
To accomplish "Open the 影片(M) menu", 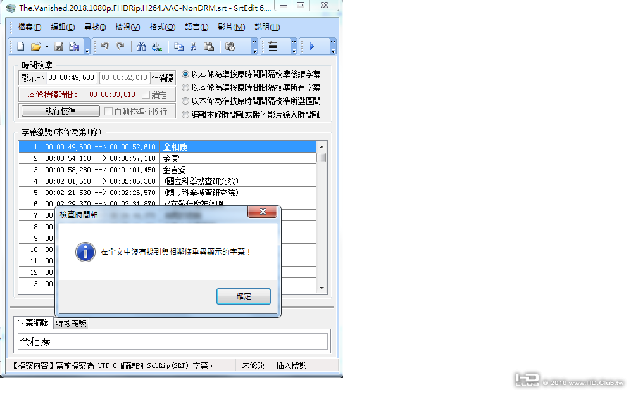I will tap(232, 27).
